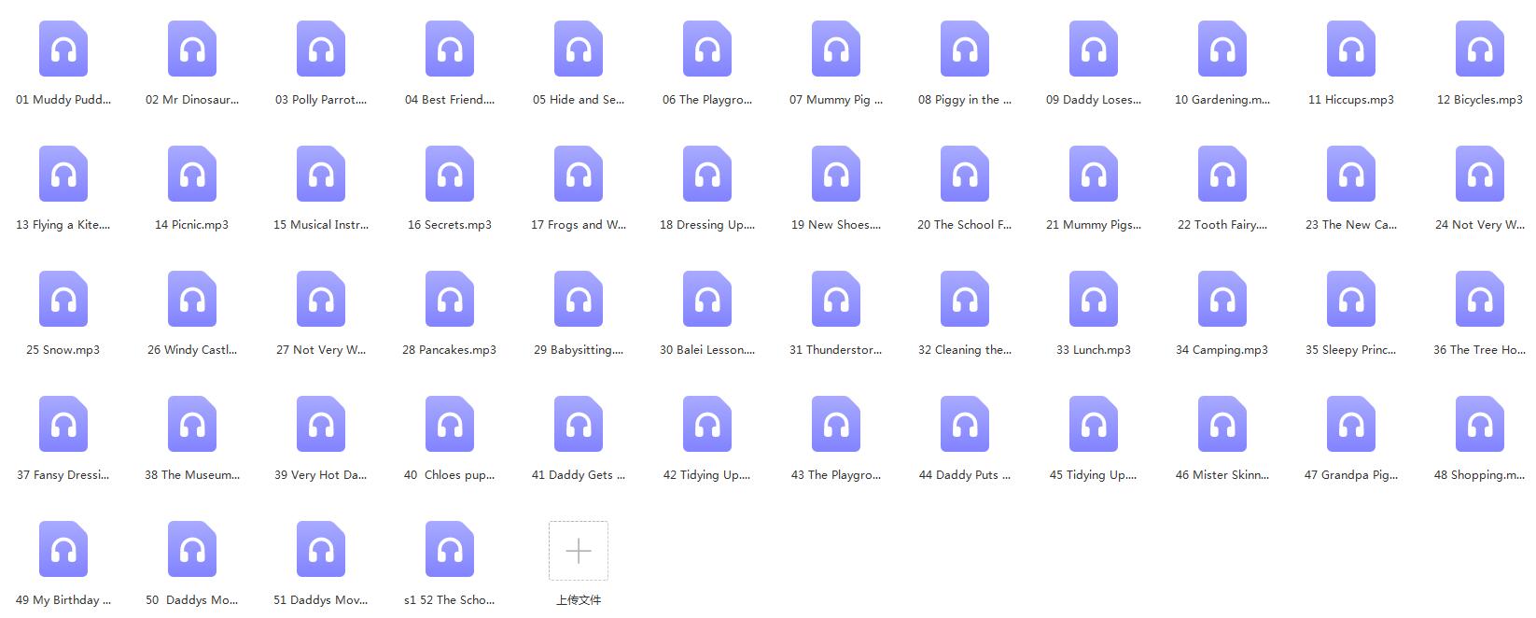Screen dimensions: 1536x618
Task: Select the 37 Fansy Dressing audio icon
Action: [63, 424]
